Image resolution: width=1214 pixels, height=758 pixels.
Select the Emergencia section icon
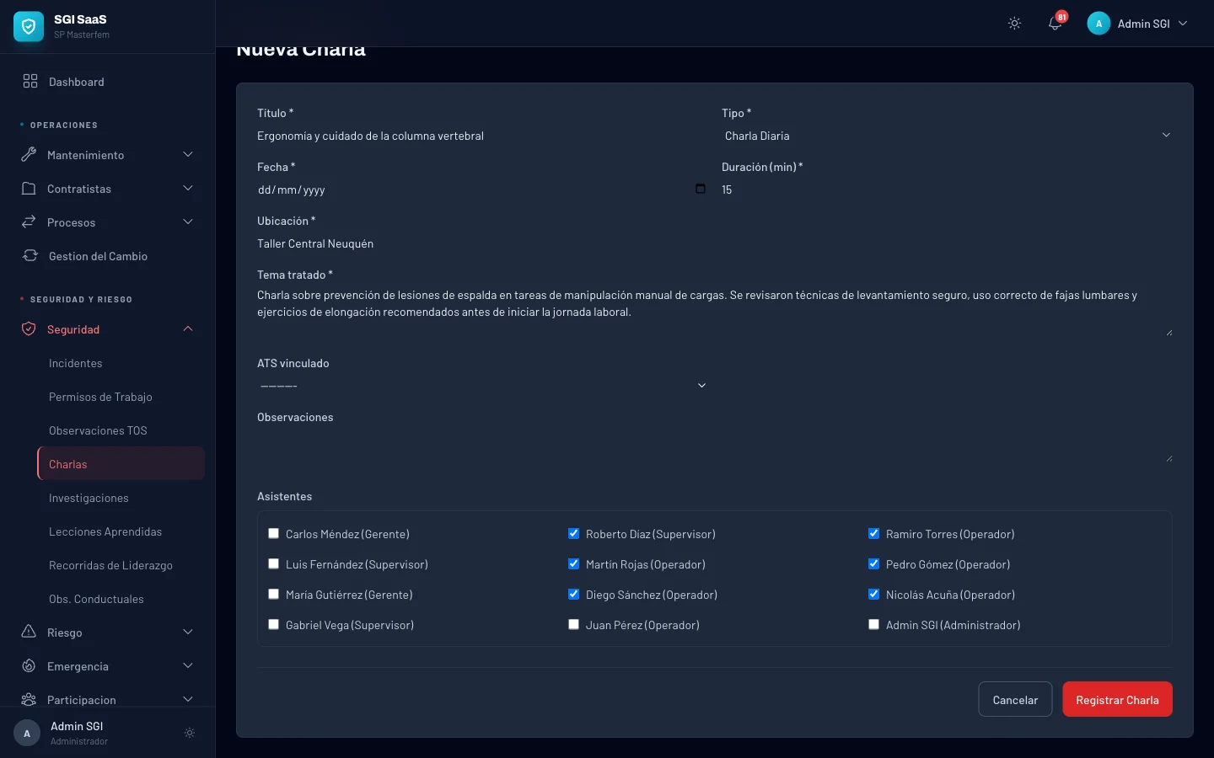[28, 665]
